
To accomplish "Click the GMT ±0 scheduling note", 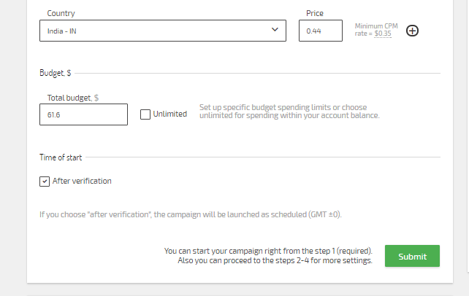I will pyautogui.click(x=191, y=214).
